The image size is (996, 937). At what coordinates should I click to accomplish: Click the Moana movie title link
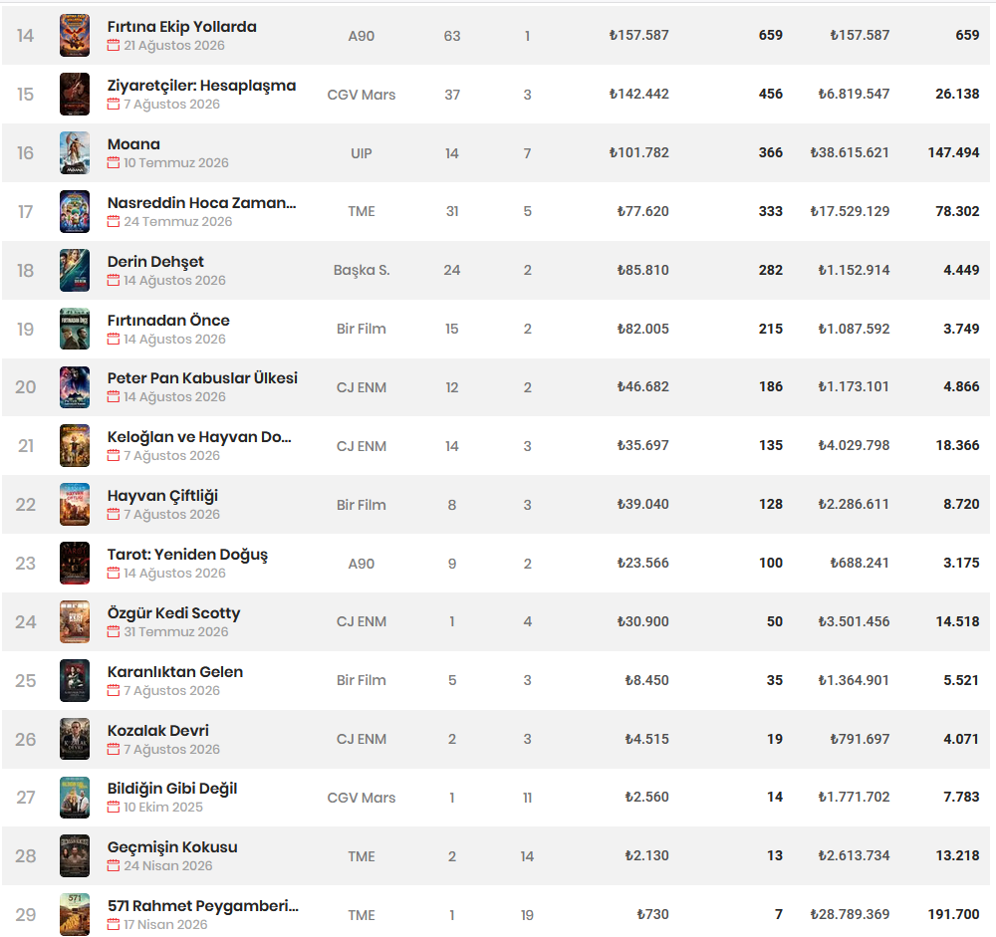point(133,144)
